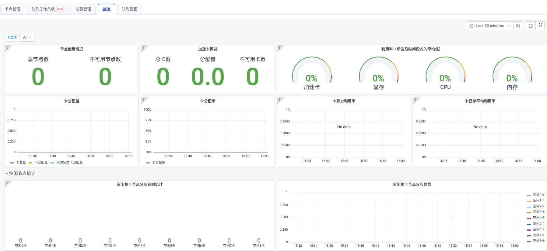This screenshot has height=251, width=547.
Task: Click the exit fullscreen icon
Action: 540,25
